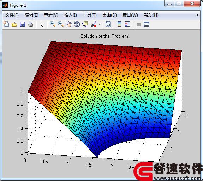Screen dimensions: 203x181
Task: Close the Figure 1 window
Action: 192,4
